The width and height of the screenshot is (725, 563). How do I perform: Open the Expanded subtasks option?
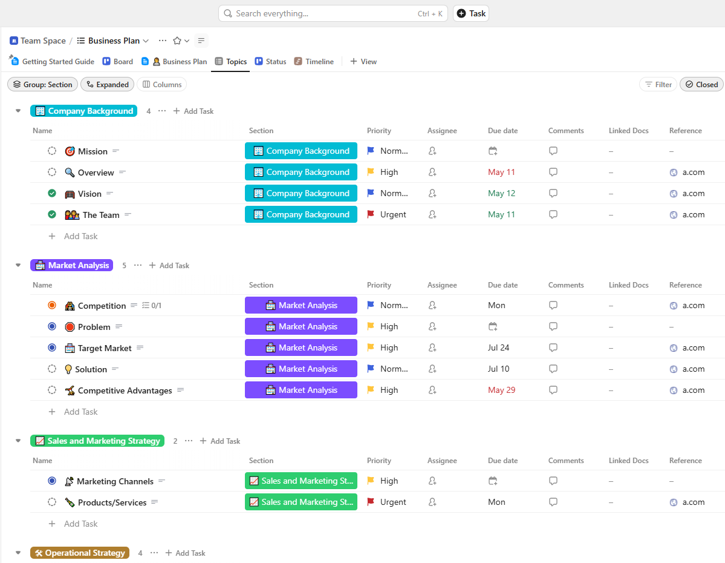[x=108, y=85]
